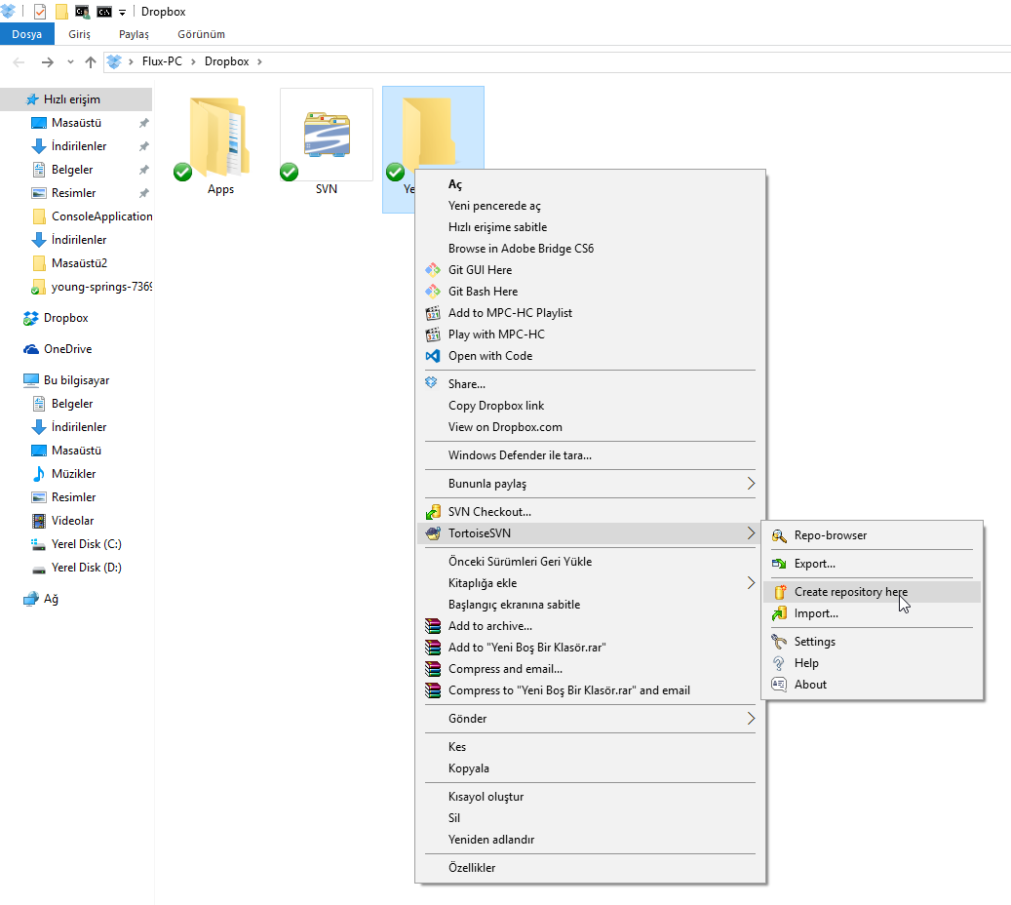Open Özellikler from the context menu
Screen dimensions: 1011x905
click(590, 868)
